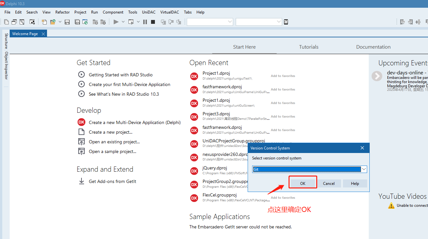The image size is (428, 239).
Task: Click the View Unit toolbar icon
Action: [x=6, y=22]
